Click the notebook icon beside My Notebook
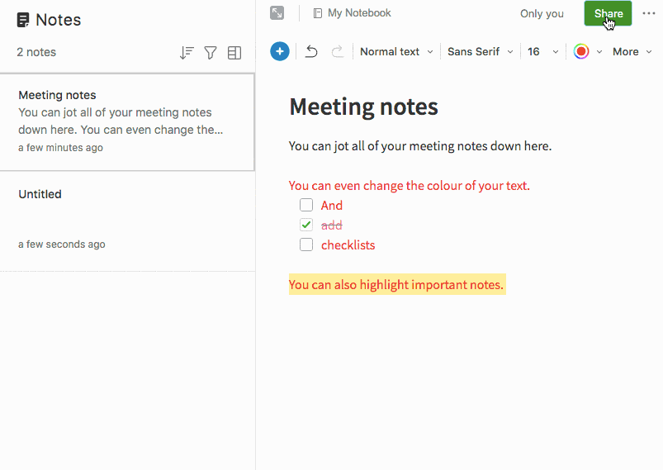 tap(318, 13)
